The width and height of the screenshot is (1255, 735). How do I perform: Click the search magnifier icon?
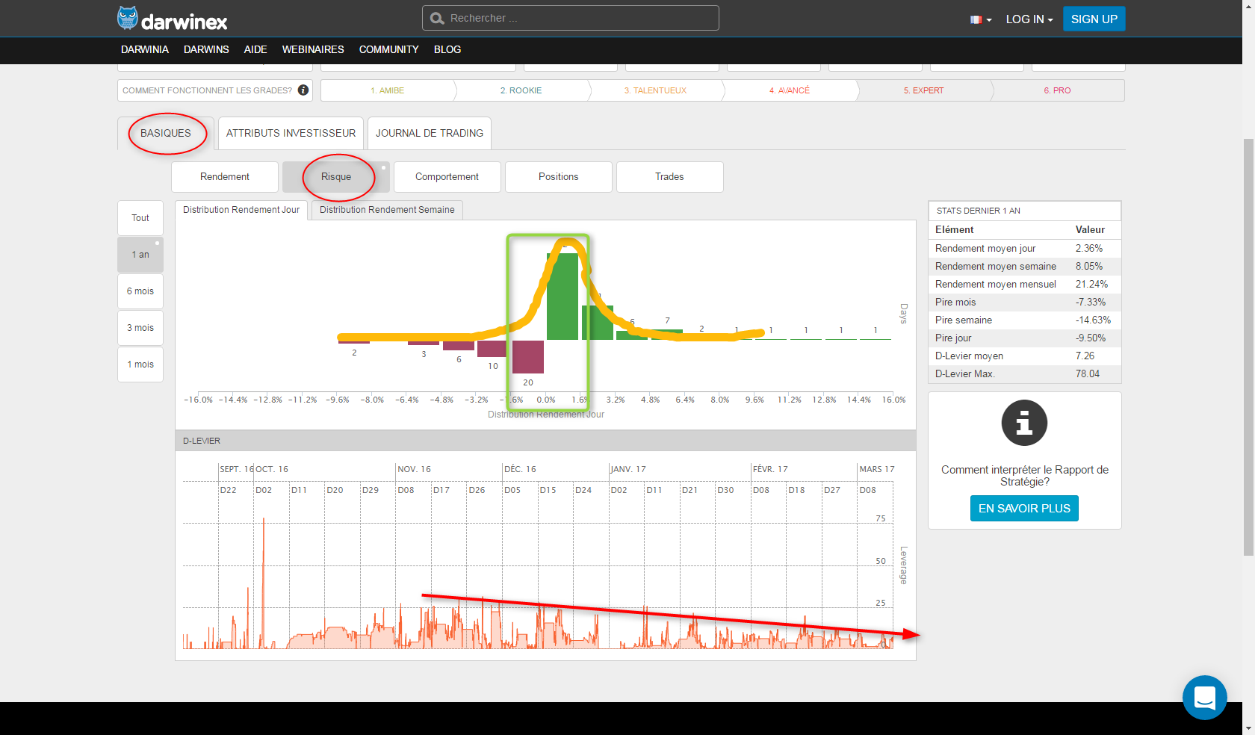(x=437, y=18)
